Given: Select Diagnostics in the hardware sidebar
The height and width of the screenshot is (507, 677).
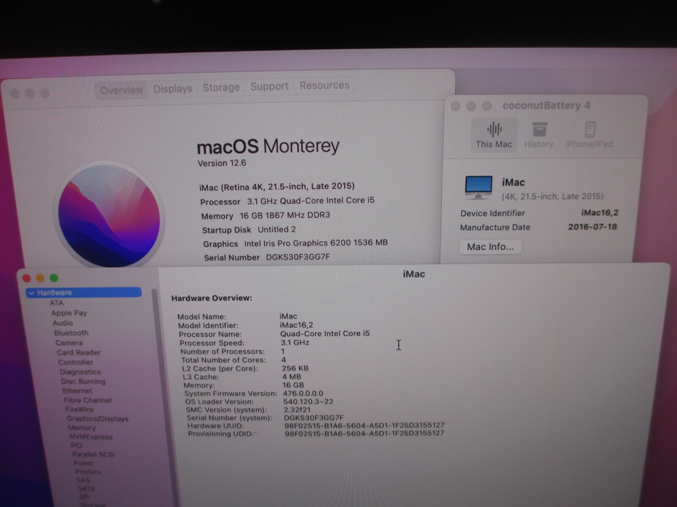Looking at the screenshot, I should pos(80,372).
